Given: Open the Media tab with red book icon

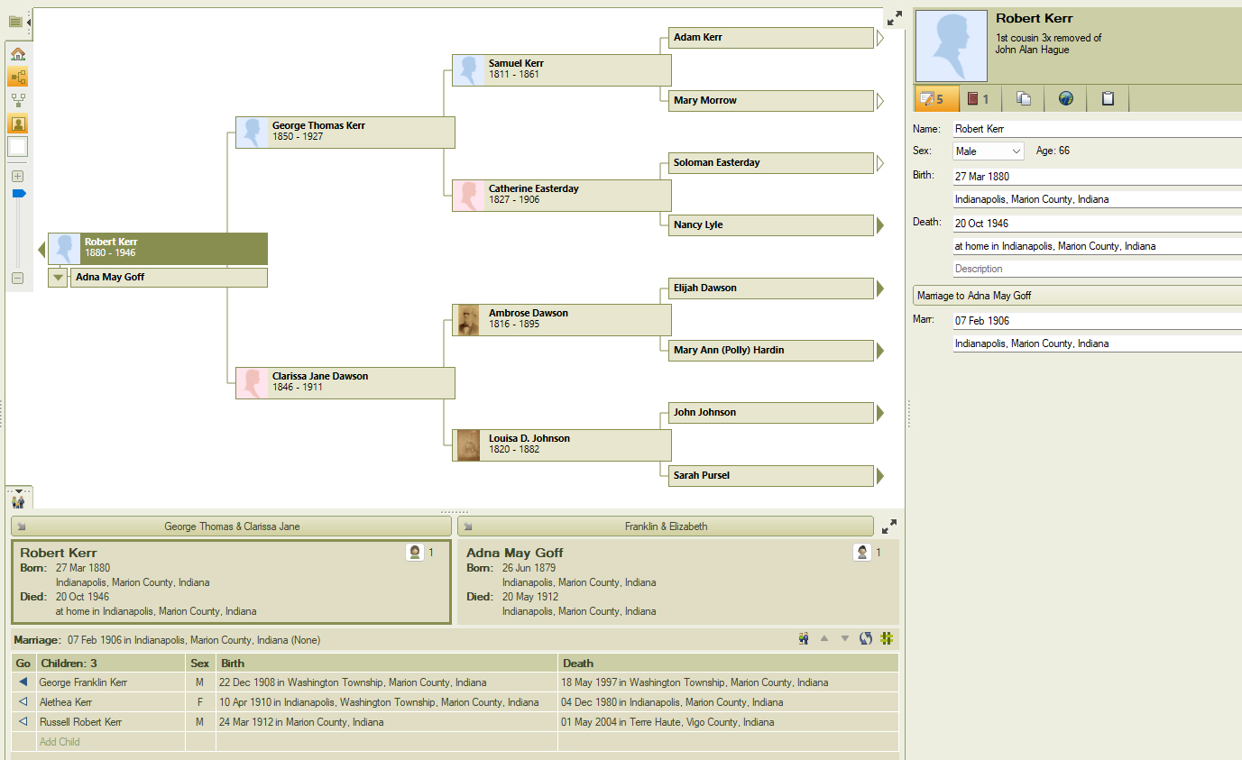Looking at the screenshot, I should pos(979,99).
